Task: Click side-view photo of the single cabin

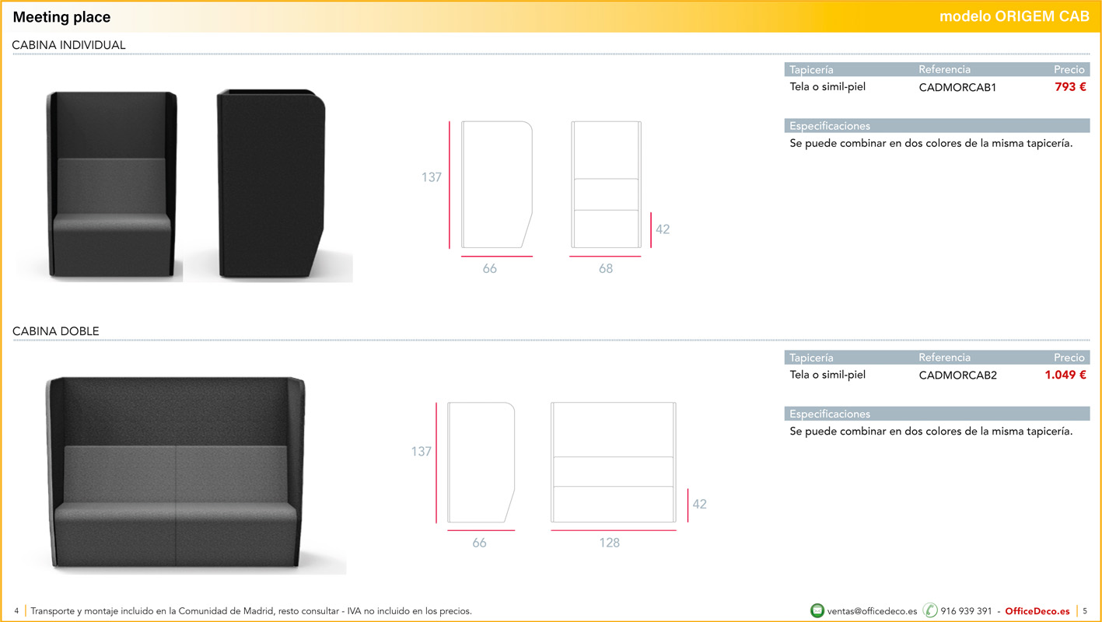Action: point(271,184)
